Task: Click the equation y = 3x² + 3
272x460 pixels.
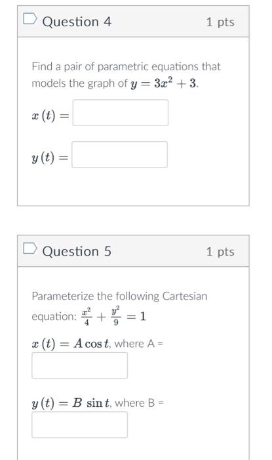Action: tap(164, 83)
